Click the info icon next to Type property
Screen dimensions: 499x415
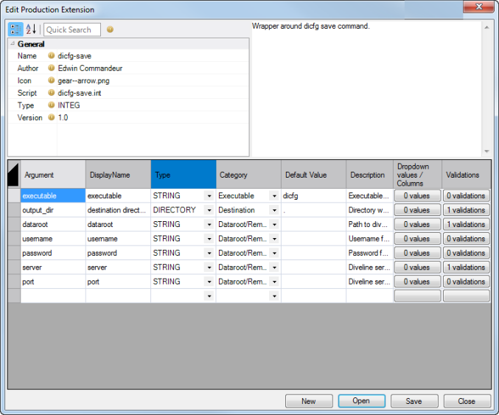click(x=52, y=105)
